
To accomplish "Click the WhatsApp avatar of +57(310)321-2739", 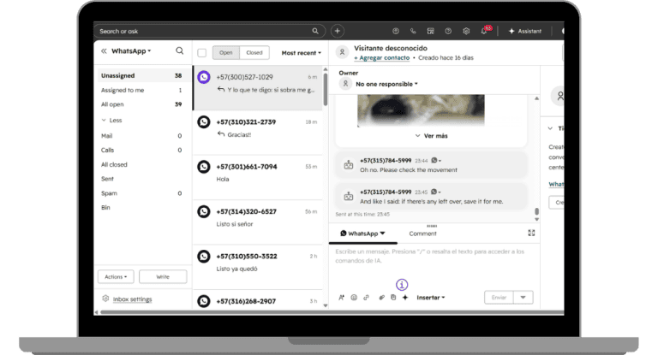I will pos(204,122).
